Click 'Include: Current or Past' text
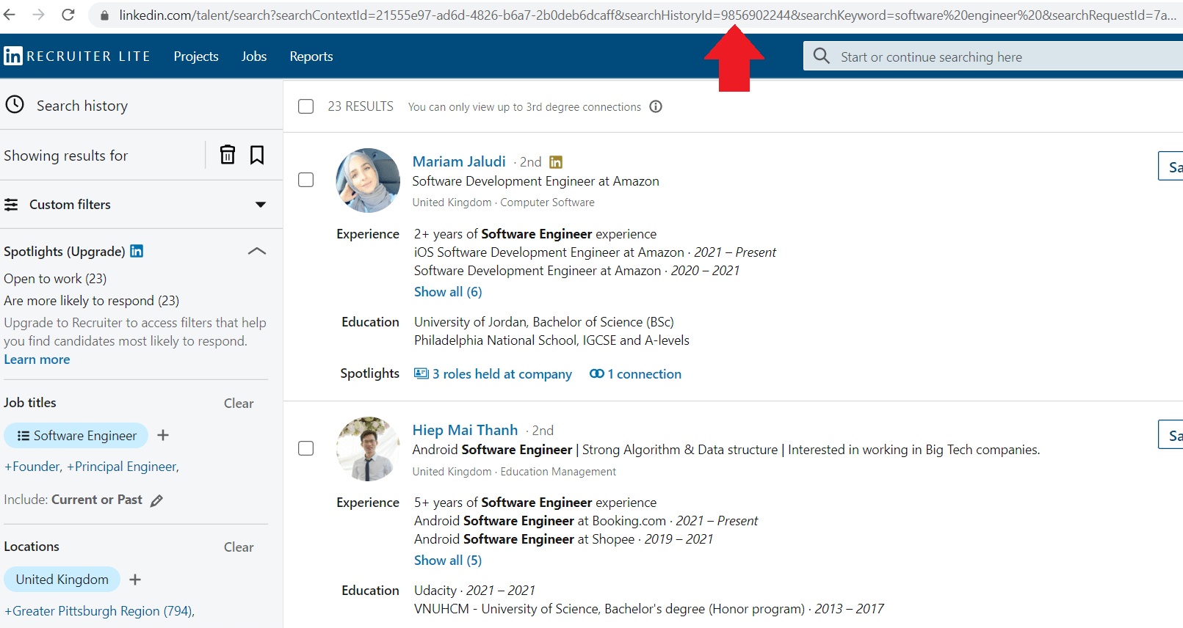 tap(73, 500)
